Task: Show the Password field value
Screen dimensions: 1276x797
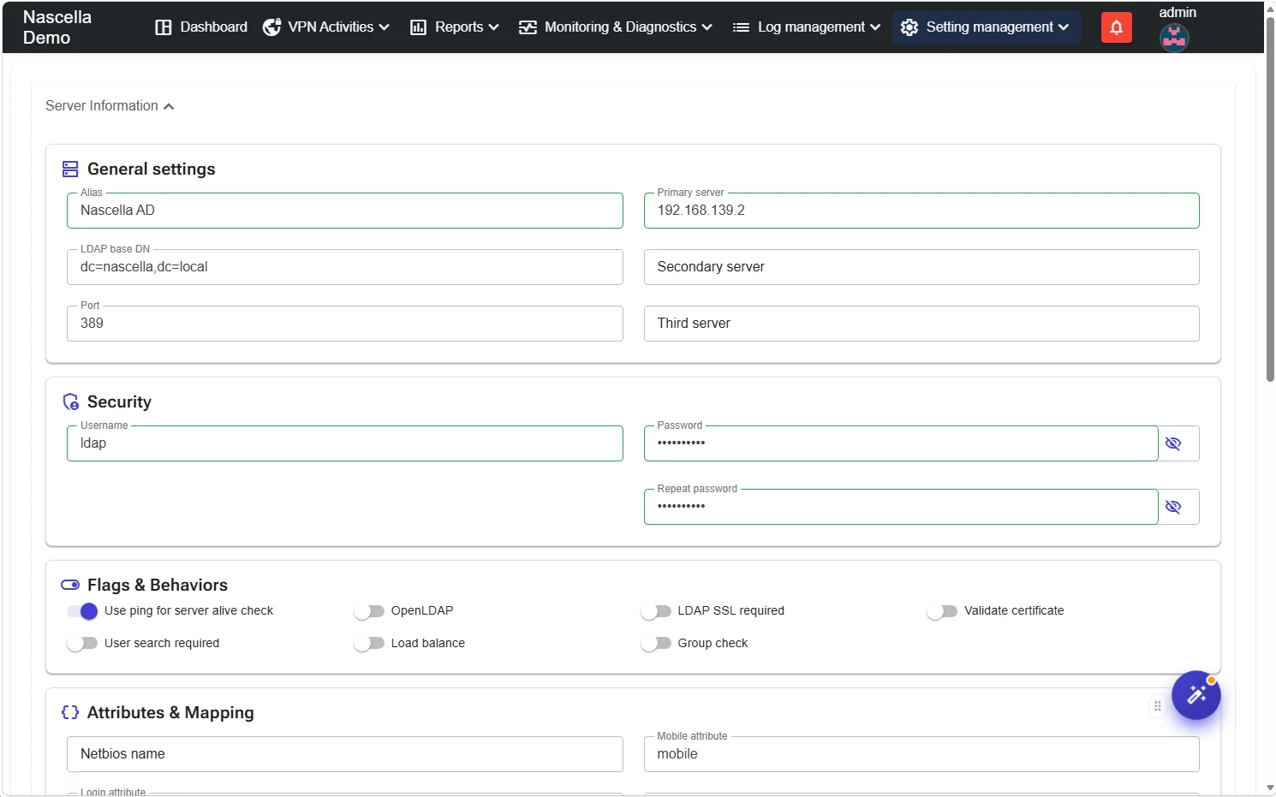Action: [1173, 443]
